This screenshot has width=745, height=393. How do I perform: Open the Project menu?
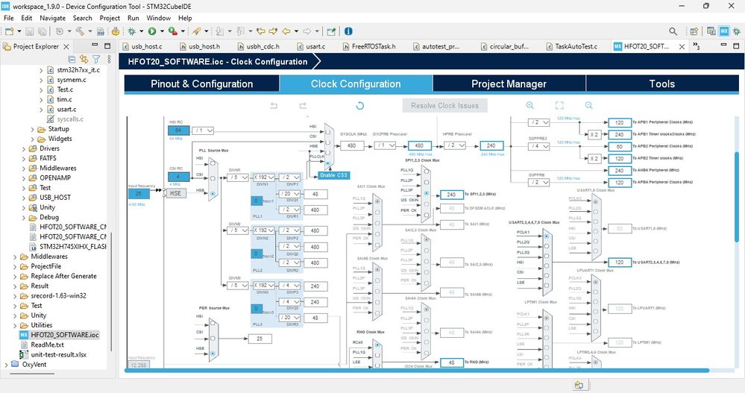[x=110, y=18]
